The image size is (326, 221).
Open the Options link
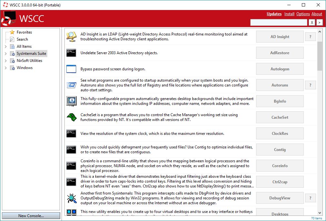[303, 14]
